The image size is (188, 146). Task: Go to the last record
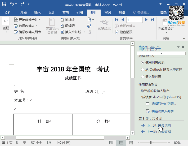click(x=152, y=20)
